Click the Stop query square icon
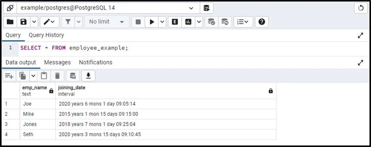The image size is (371, 147). pyautogui.click(x=138, y=22)
